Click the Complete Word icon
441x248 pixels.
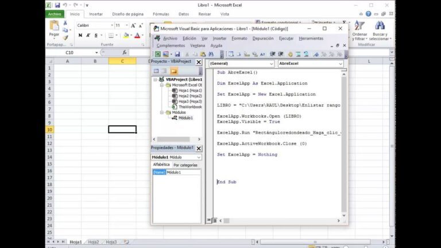coord(262,55)
